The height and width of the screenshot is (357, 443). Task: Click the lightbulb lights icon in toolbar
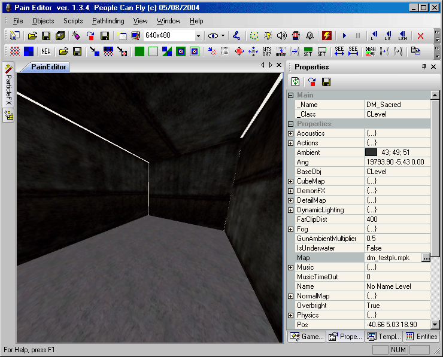click(268, 36)
